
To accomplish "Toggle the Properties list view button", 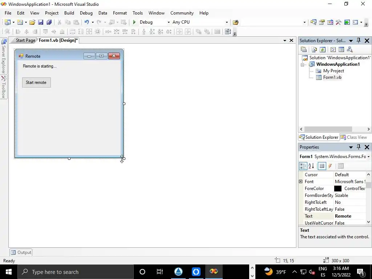I will tap(322, 166).
